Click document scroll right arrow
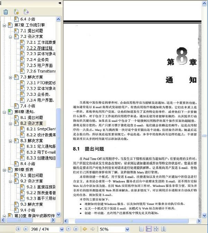This screenshot has width=208, height=233. click(x=199, y=221)
